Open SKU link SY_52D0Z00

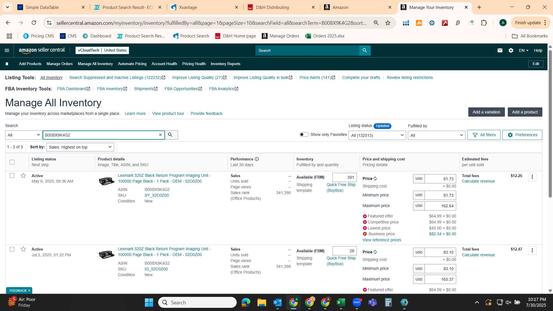(x=157, y=195)
